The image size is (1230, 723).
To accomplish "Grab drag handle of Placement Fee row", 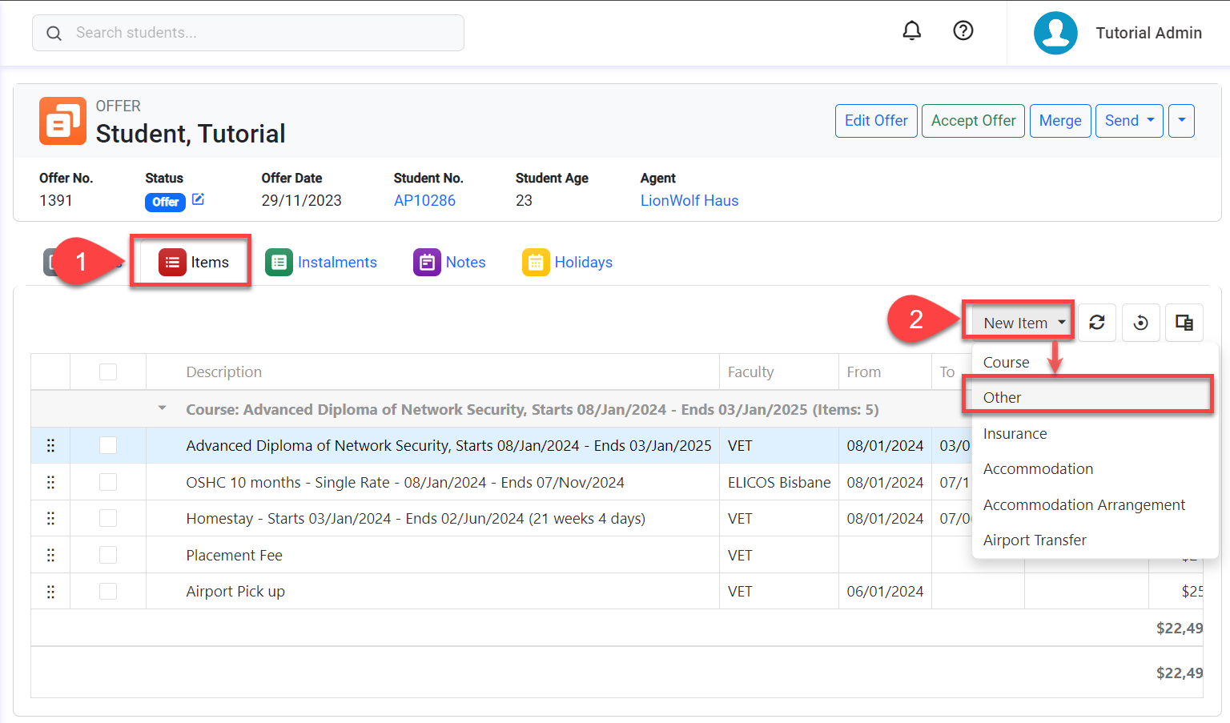I will click(x=50, y=555).
